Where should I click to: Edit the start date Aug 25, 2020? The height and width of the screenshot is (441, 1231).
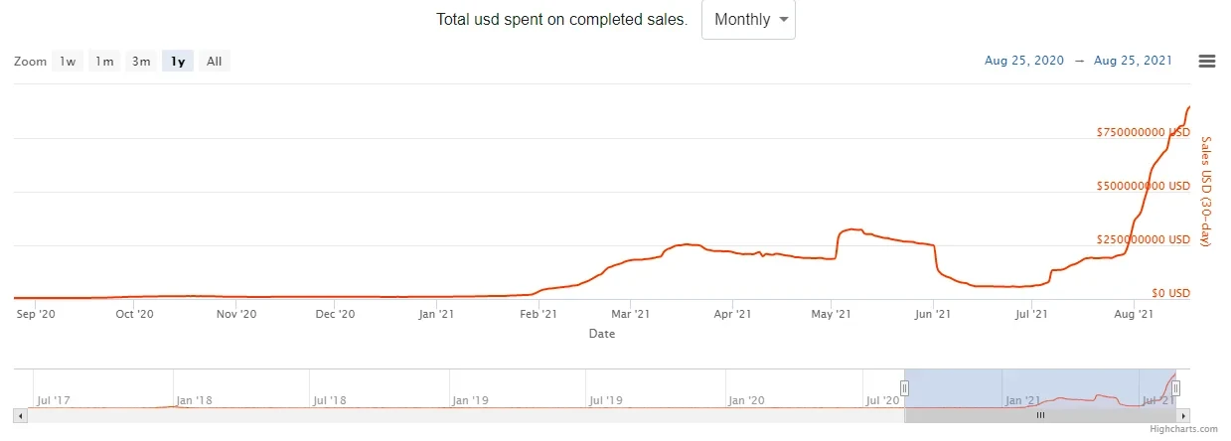(1023, 62)
